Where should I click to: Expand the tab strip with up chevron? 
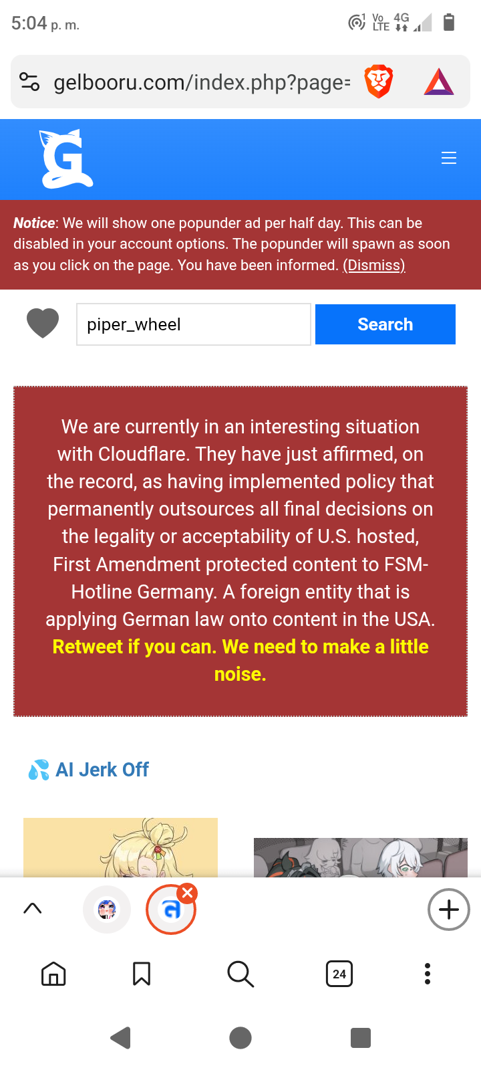[33, 908]
